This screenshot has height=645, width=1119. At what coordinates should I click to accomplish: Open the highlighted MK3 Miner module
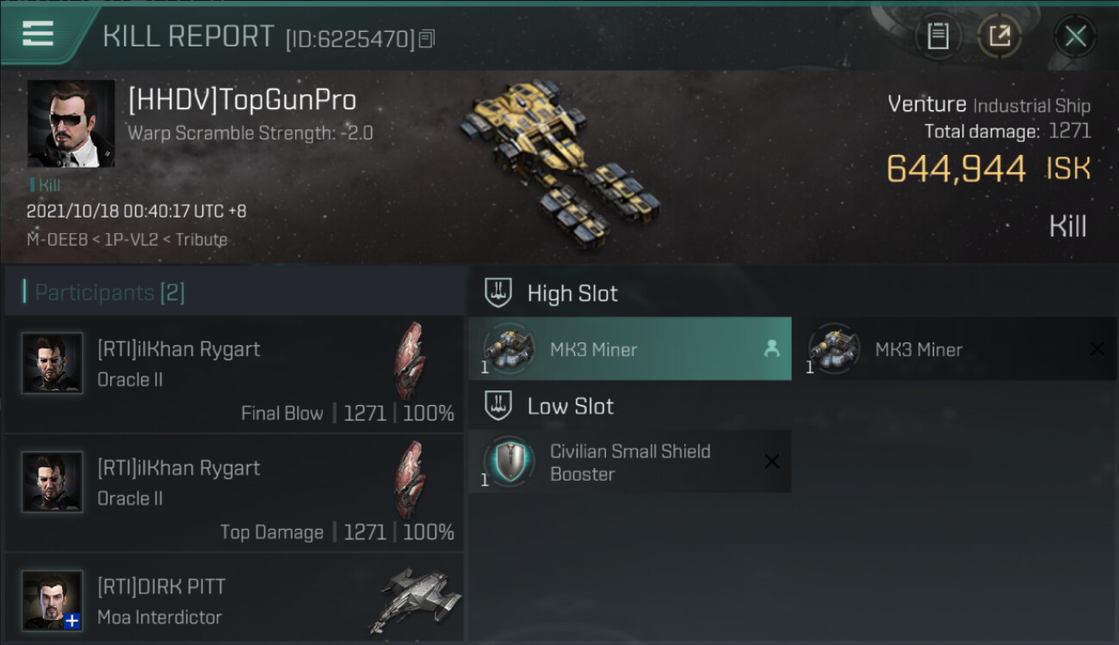coord(629,348)
